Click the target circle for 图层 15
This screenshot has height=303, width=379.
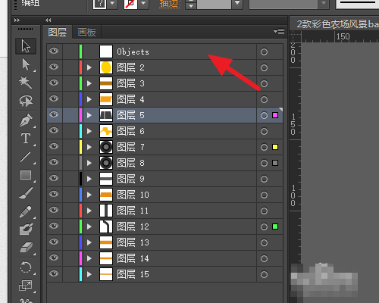pos(264,274)
